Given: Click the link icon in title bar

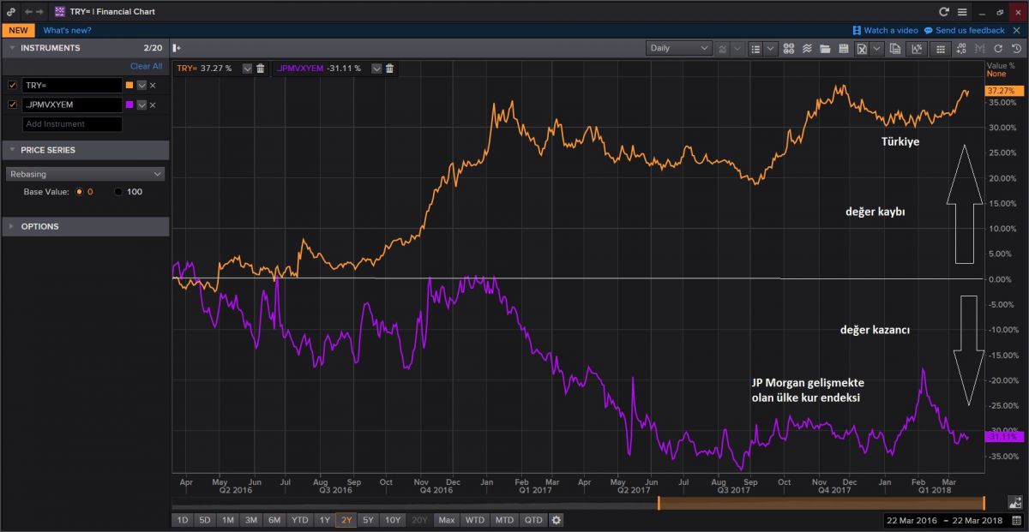Looking at the screenshot, I should [x=10, y=12].
